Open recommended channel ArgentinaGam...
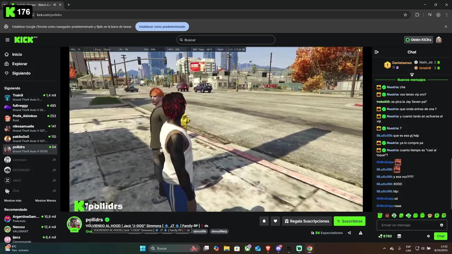Screen dimensions: 452x254 click(x=30, y=219)
